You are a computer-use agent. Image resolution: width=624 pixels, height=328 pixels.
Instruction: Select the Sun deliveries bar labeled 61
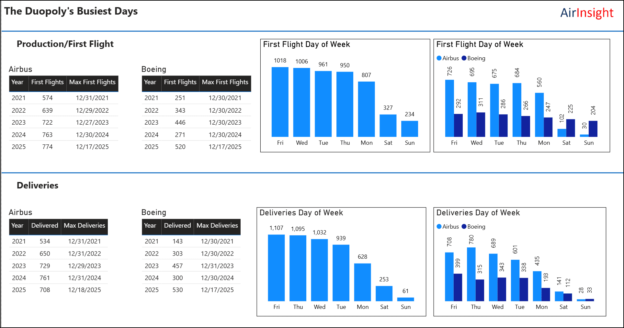click(x=405, y=299)
